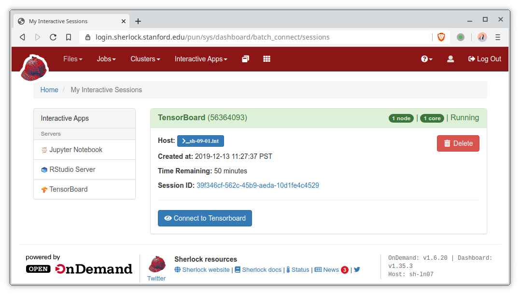Select the My Interactive Sessions browser tab
This screenshot has width=520, height=295.
[71, 21]
